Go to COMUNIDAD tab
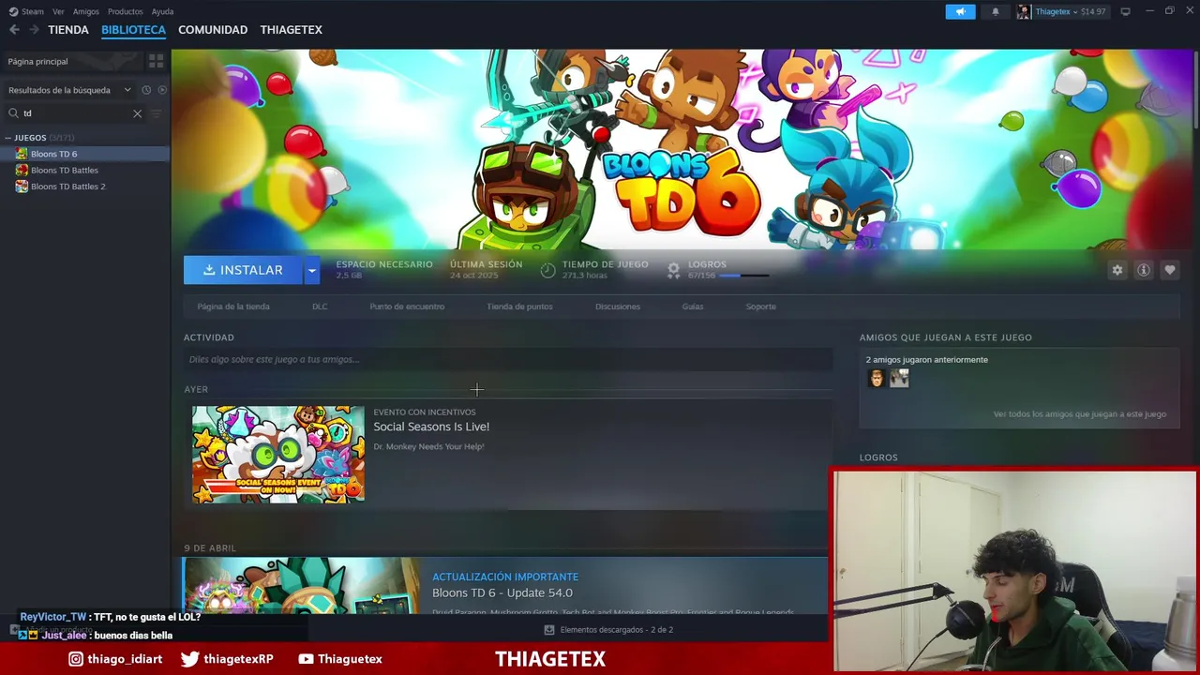Viewport: 1200px width, 675px height. [213, 30]
